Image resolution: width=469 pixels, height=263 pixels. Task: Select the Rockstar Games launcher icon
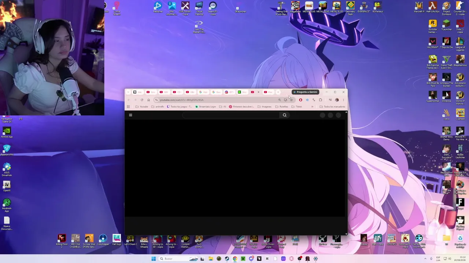point(433,27)
